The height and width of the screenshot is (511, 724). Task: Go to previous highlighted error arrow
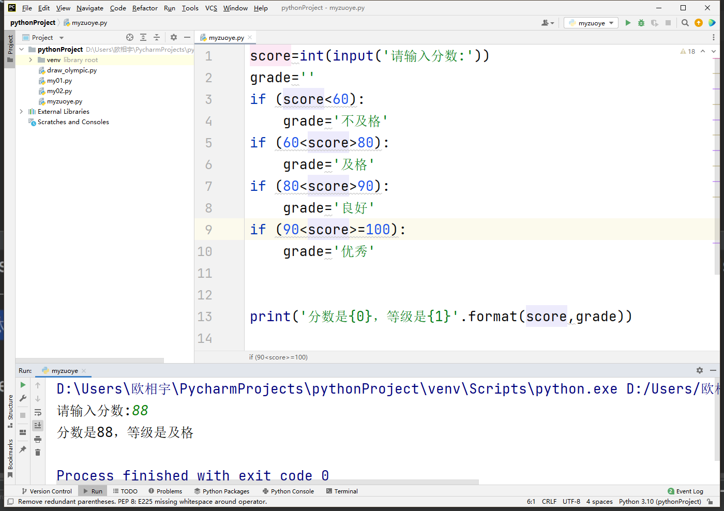pyautogui.click(x=703, y=51)
